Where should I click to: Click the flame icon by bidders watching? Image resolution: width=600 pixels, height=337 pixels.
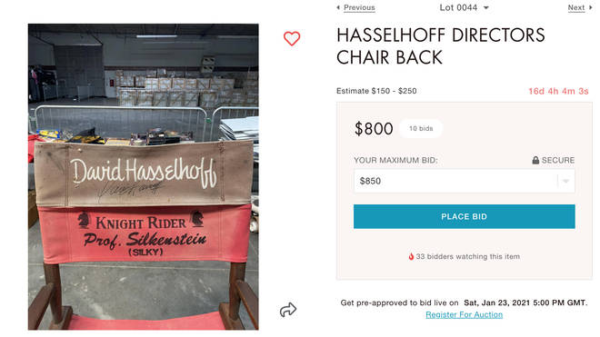[411, 256]
